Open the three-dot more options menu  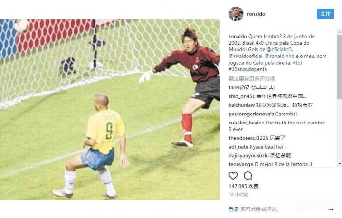click(x=331, y=210)
